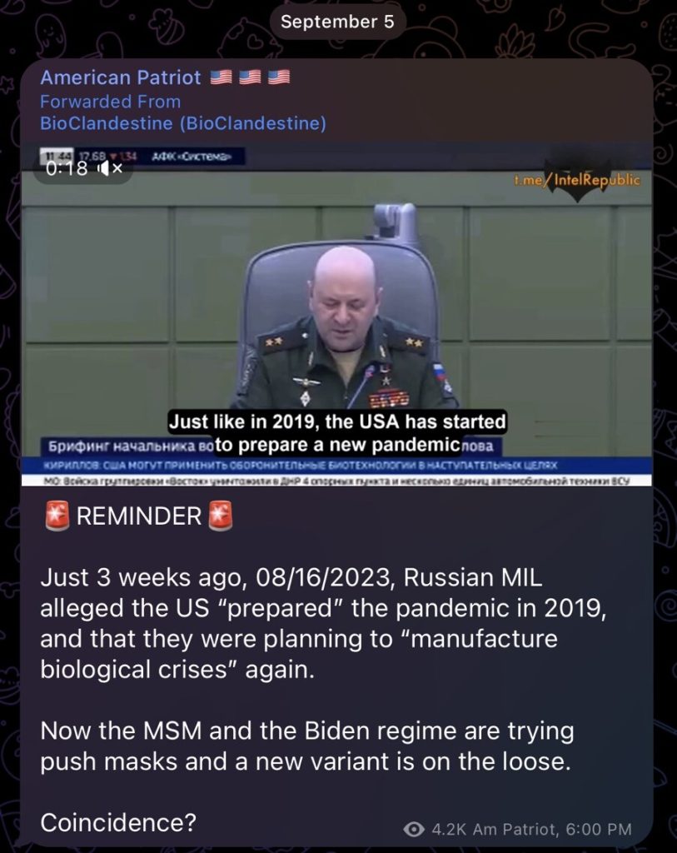Tap the blue Russian news ticker
Image resolution: width=677 pixels, height=853 pixels.
(336, 466)
